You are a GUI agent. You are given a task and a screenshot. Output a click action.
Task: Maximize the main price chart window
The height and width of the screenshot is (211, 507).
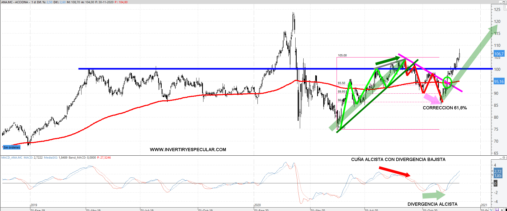tap(504, 2)
